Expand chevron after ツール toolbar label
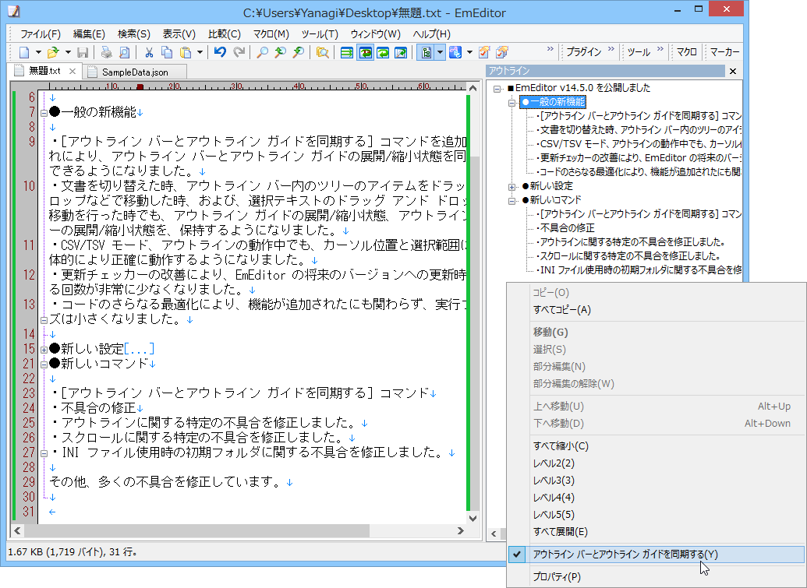Viewport: 807px width, 588px height. point(660,49)
